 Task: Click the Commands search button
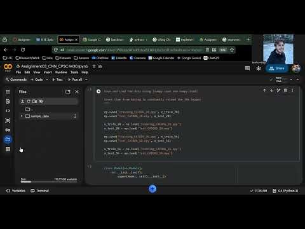coord(16,80)
